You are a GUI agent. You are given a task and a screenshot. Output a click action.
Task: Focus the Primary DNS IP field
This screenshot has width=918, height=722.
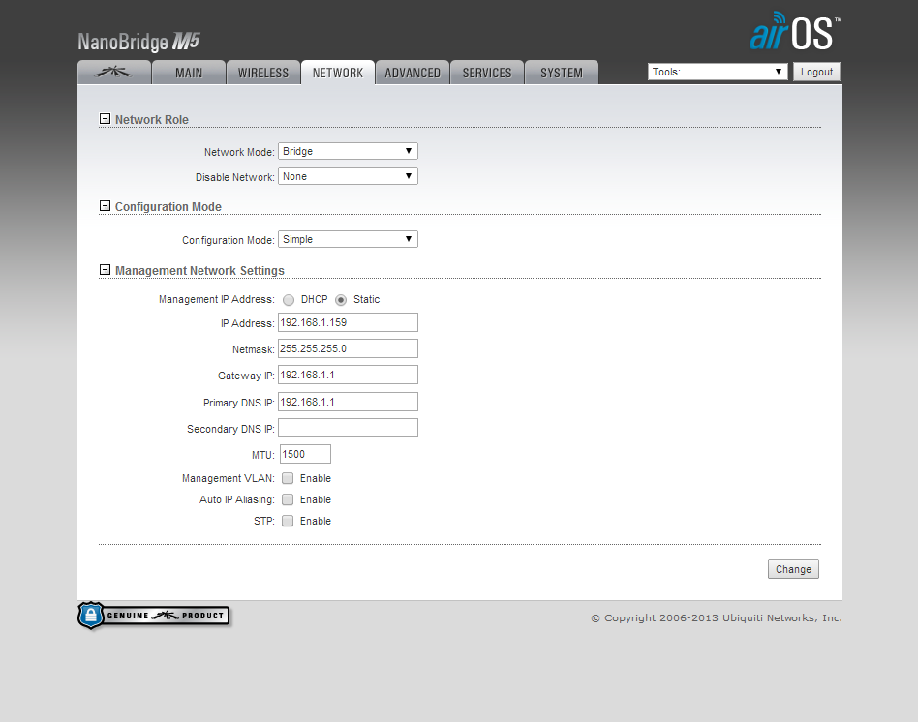click(x=348, y=402)
